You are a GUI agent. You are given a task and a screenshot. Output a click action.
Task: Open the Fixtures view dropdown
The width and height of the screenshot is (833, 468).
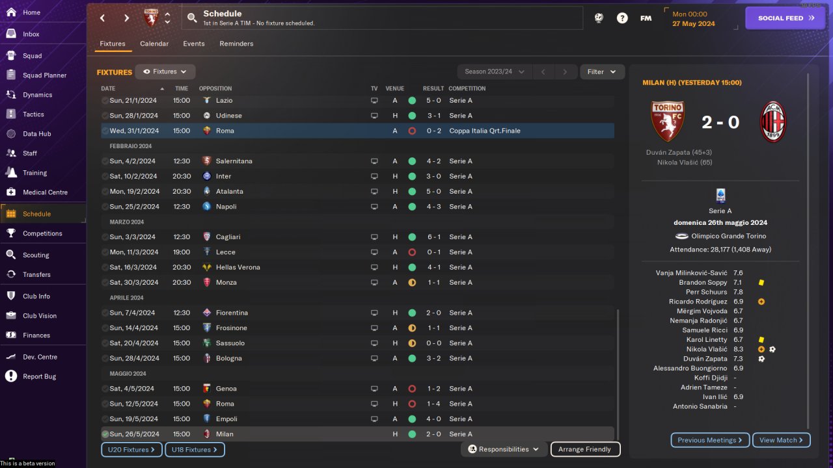tap(165, 71)
